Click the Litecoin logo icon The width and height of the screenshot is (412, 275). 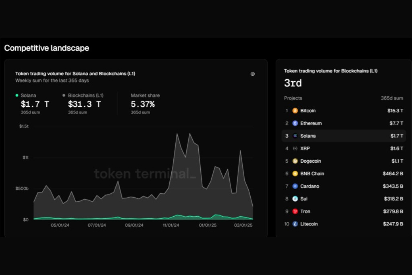click(x=295, y=224)
